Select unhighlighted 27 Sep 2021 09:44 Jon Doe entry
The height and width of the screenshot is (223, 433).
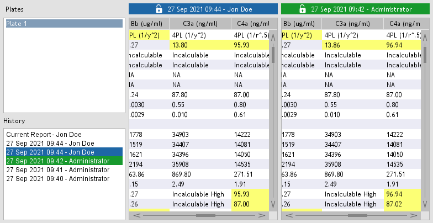click(64, 144)
